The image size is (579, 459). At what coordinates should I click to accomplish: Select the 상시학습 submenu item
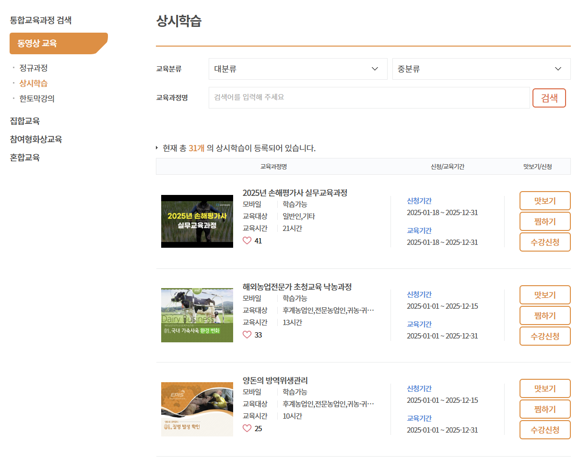click(x=34, y=83)
